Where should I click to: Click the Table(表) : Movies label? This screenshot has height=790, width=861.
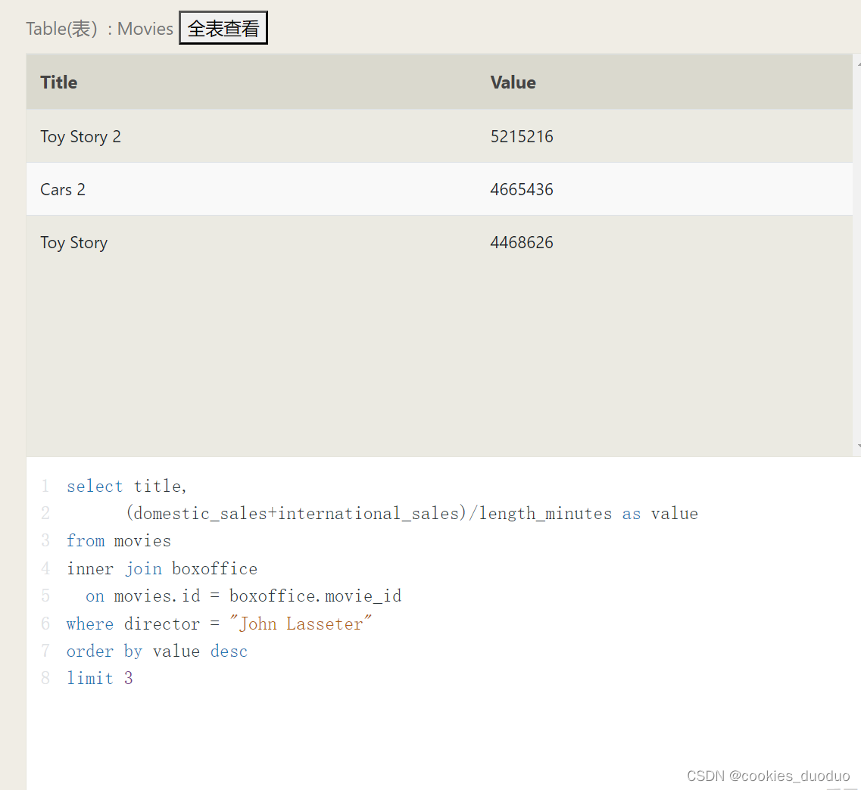point(99,29)
